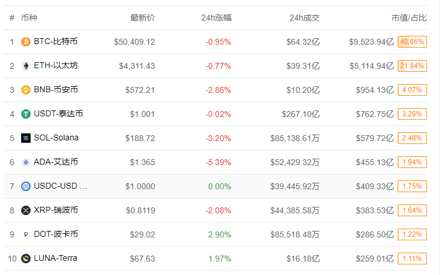Image resolution: width=440 pixels, height=275 pixels.
Task: Click the -5.39% change value
Action: pyautogui.click(x=218, y=163)
